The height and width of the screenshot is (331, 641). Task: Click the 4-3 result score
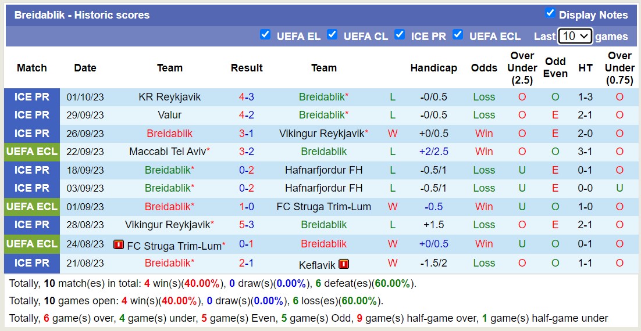(247, 97)
